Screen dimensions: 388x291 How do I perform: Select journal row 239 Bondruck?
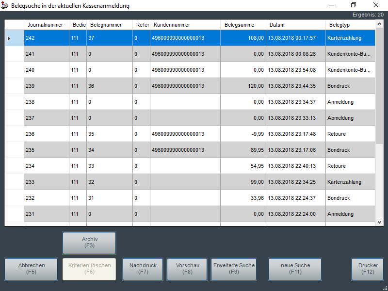(194, 86)
